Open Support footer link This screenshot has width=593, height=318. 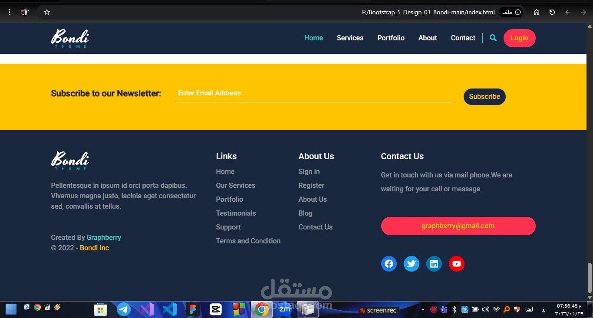[228, 227]
